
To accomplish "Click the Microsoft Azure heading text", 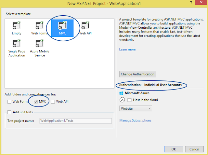I will click(137, 93).
